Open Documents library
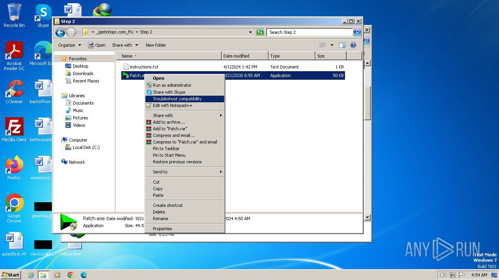The width and height of the screenshot is (499, 280). 83,103
